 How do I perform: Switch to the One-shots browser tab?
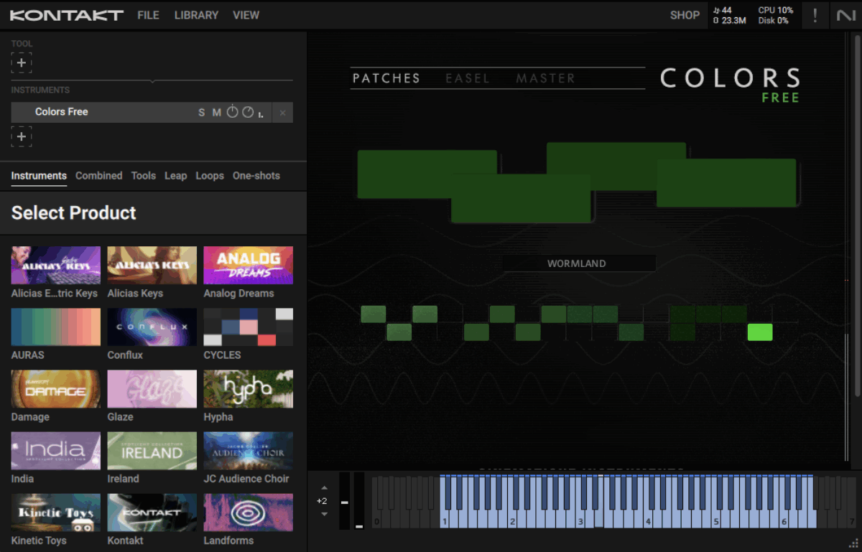(x=256, y=176)
